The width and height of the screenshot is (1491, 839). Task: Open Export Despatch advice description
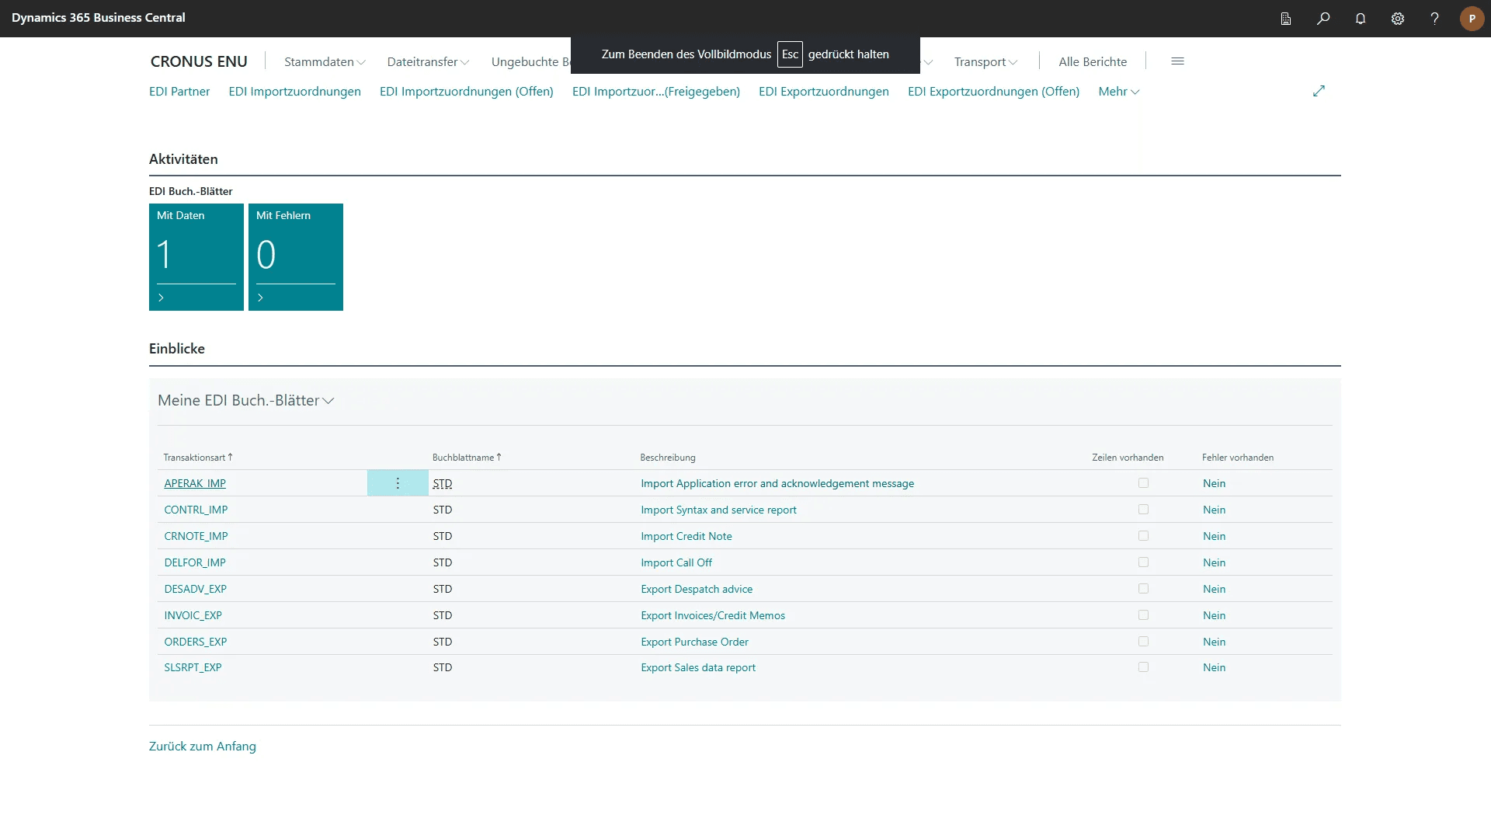click(x=697, y=589)
